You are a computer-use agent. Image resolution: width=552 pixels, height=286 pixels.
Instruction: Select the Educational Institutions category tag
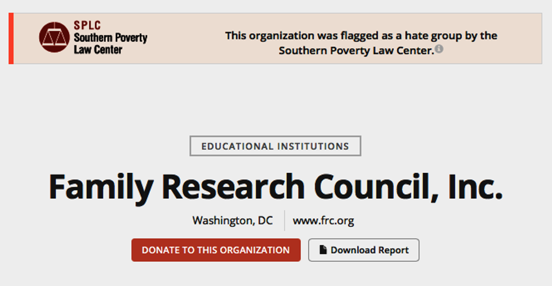275,146
